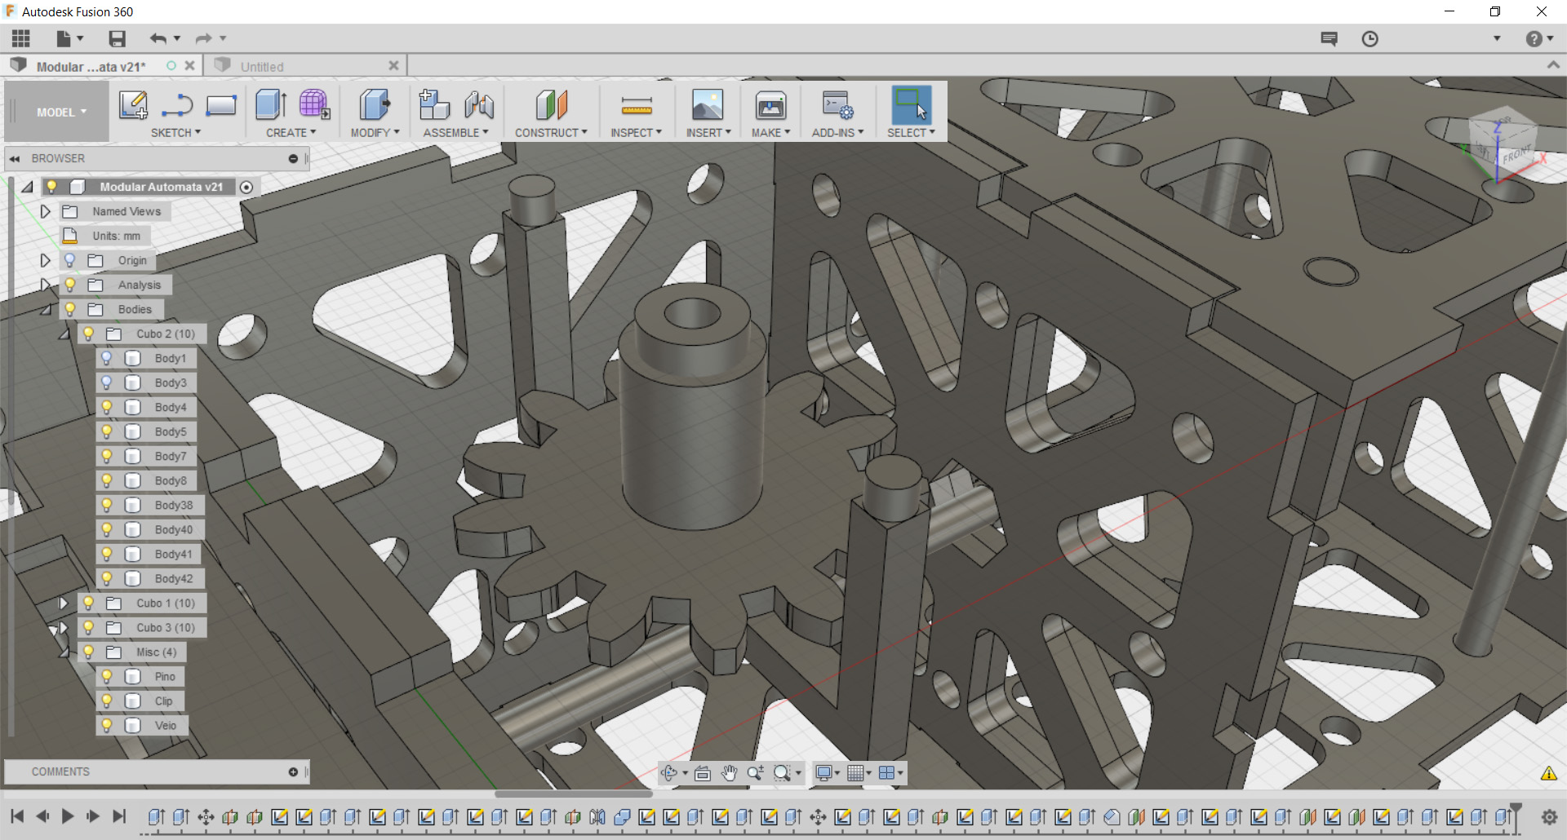Open the job status clock icon
Viewport: 1567px width, 840px height.
1369,38
